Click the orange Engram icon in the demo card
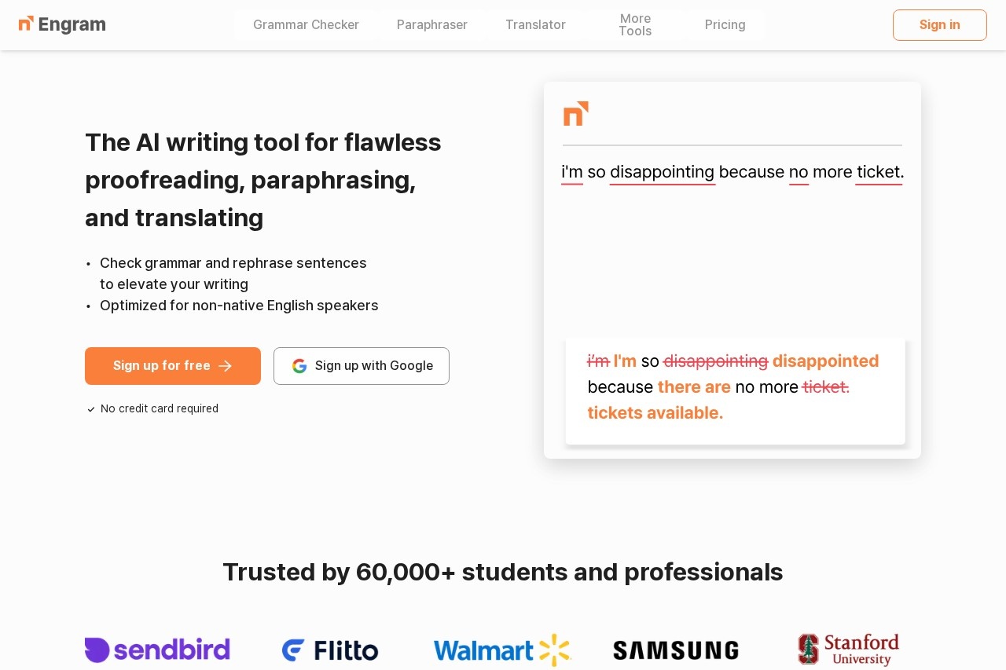The width and height of the screenshot is (1006, 670). [x=575, y=114]
